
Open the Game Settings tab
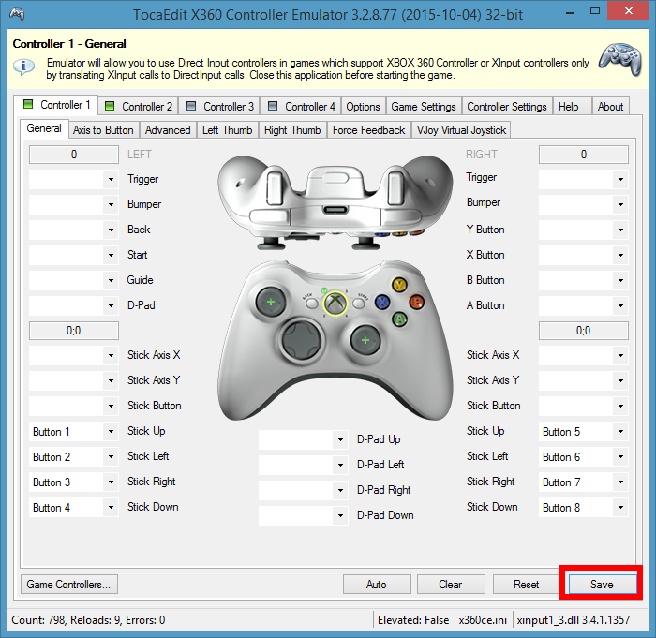click(x=424, y=106)
